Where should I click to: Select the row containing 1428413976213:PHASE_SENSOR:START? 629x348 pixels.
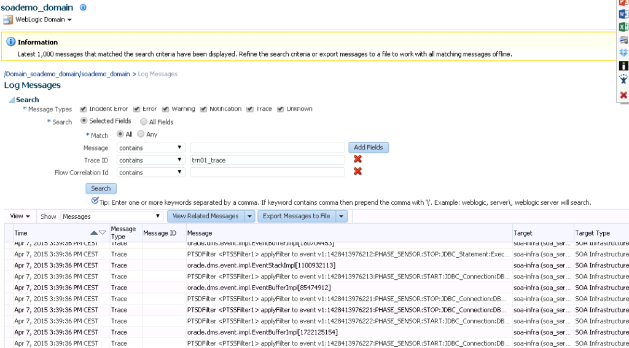[x=317, y=277]
